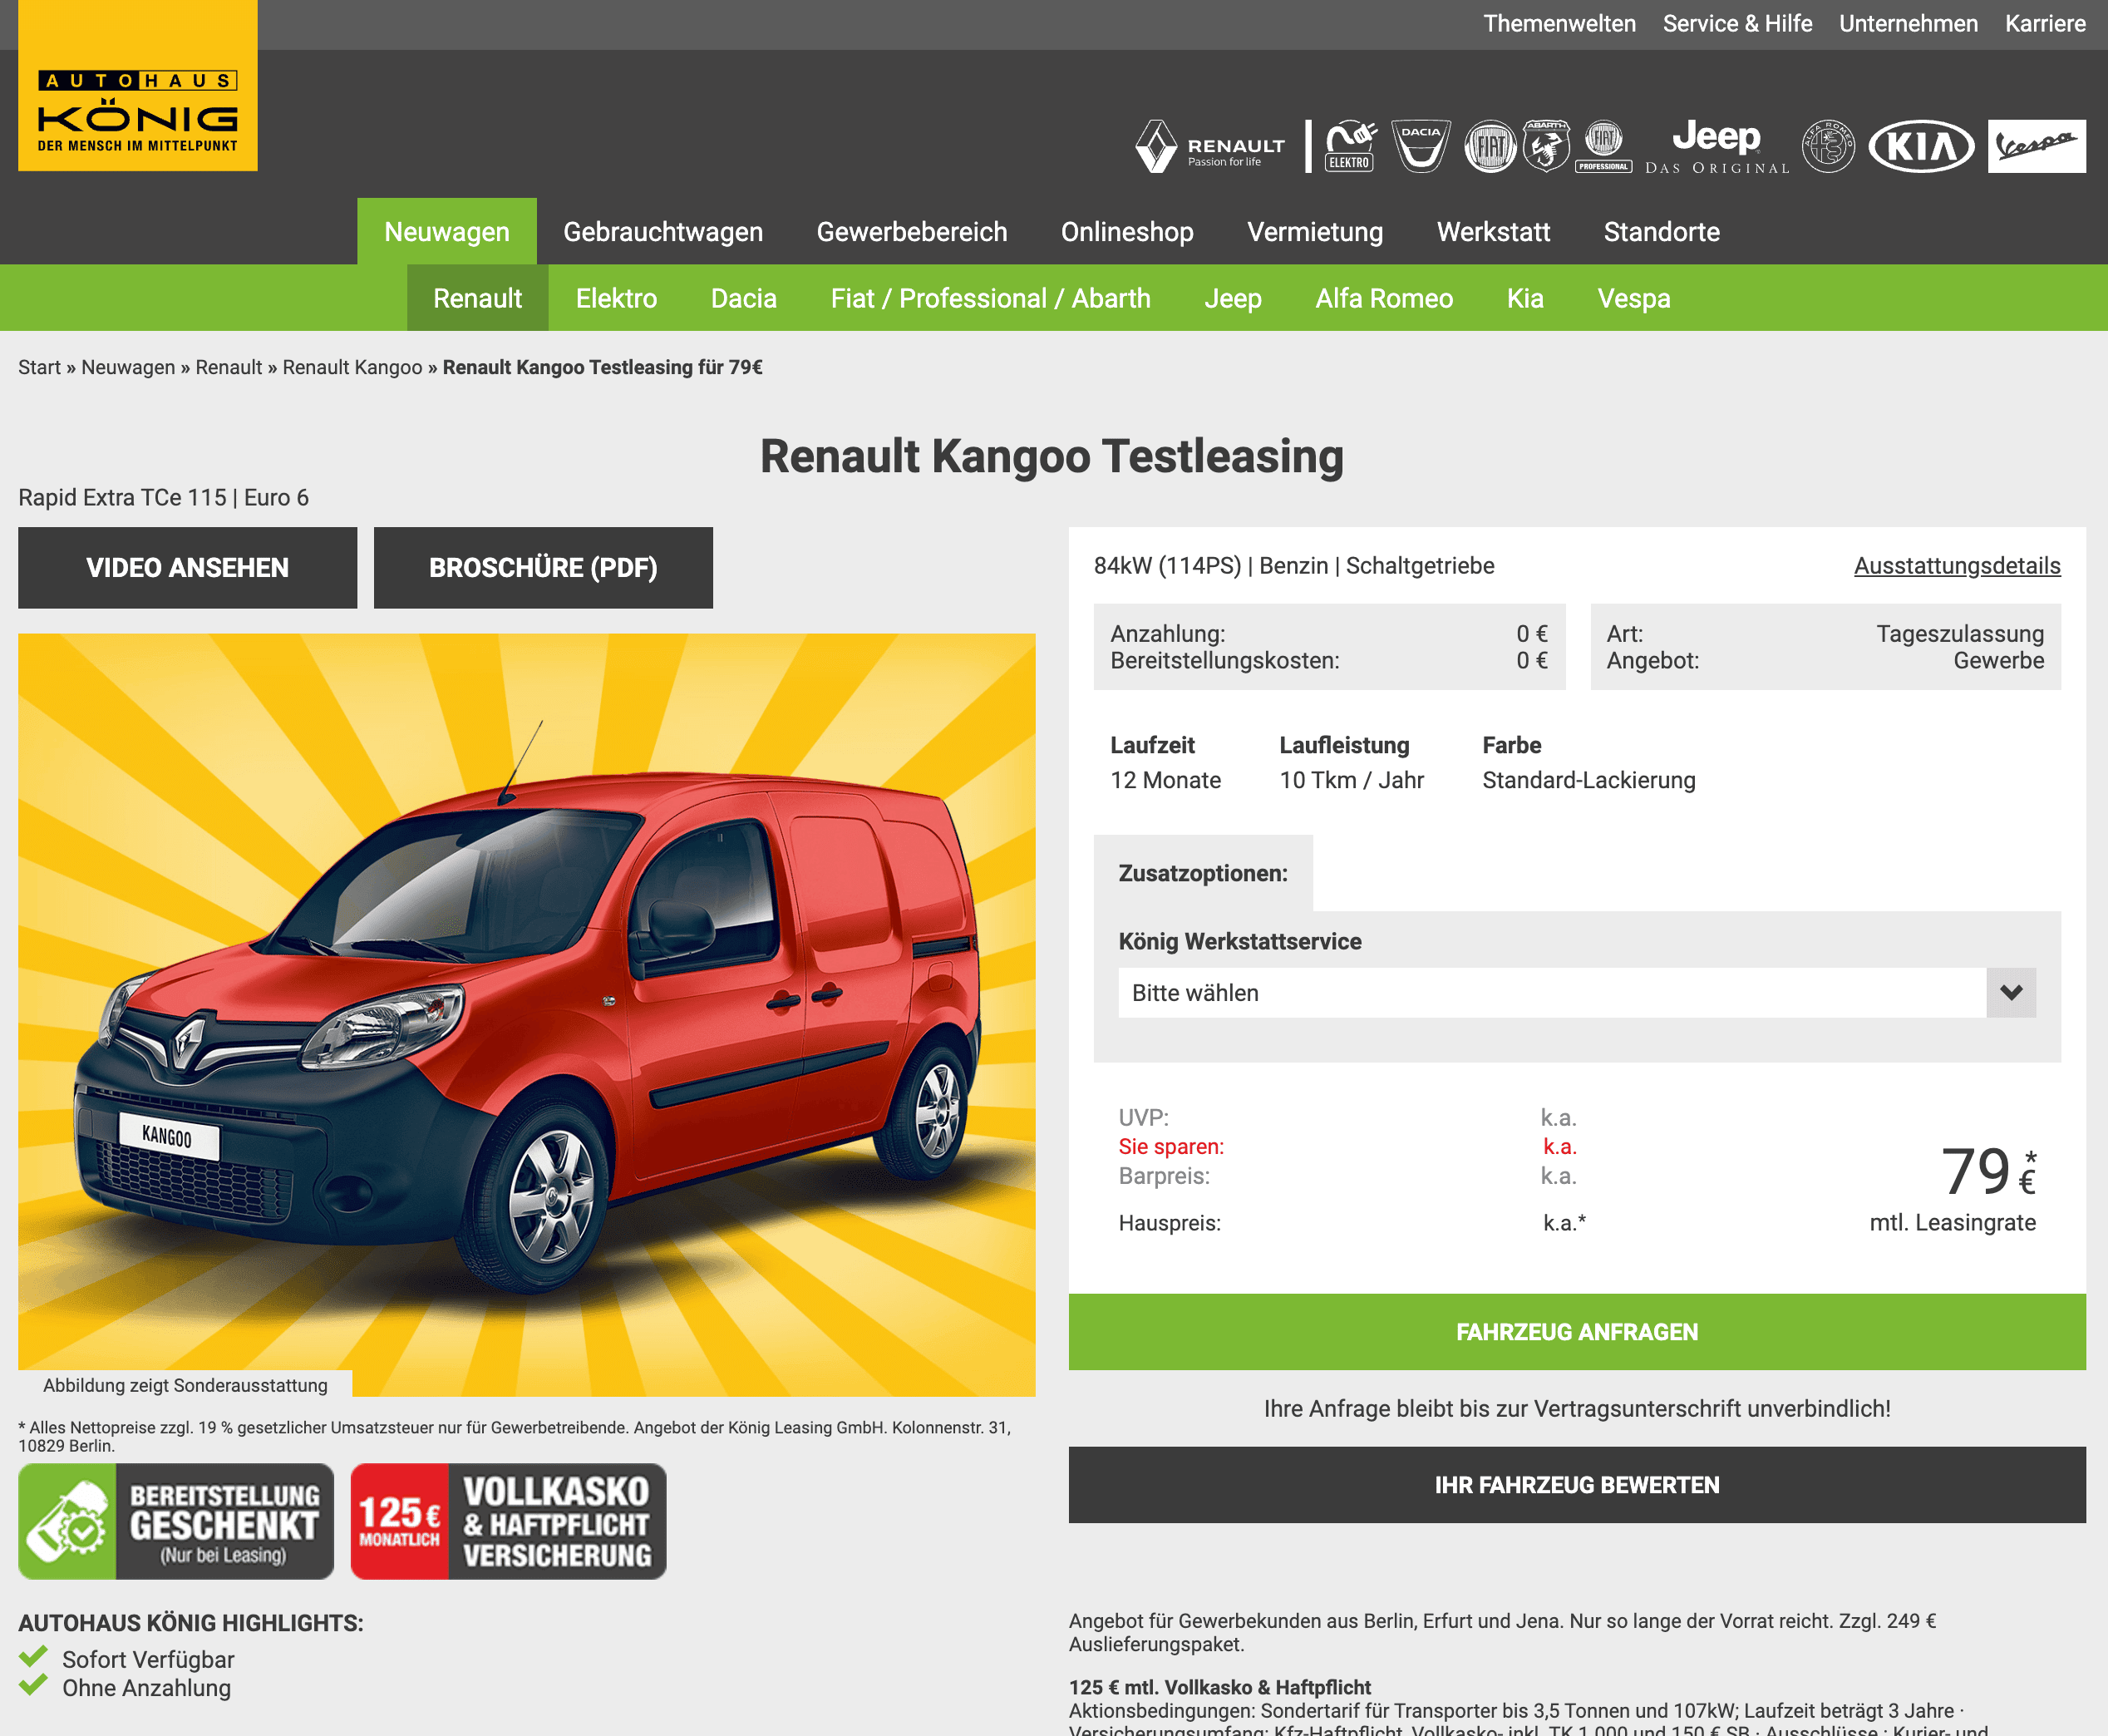Go to the Onlineshop
Image resolution: width=2108 pixels, height=1736 pixels.
(1126, 231)
